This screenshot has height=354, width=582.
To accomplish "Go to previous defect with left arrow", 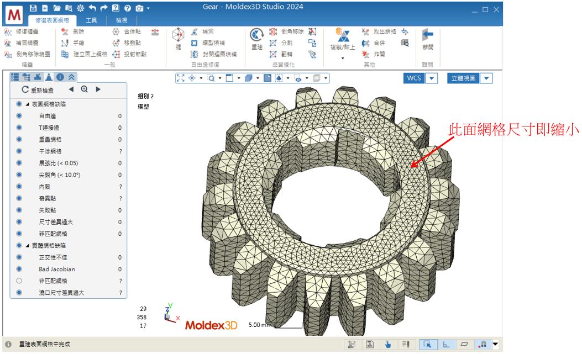I will [x=71, y=89].
